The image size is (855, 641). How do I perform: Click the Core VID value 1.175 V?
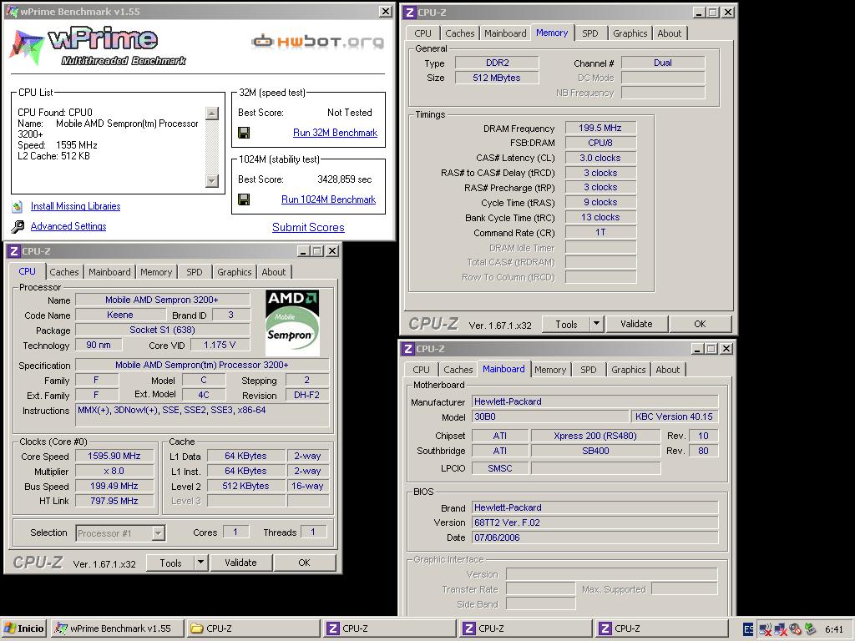[220, 345]
